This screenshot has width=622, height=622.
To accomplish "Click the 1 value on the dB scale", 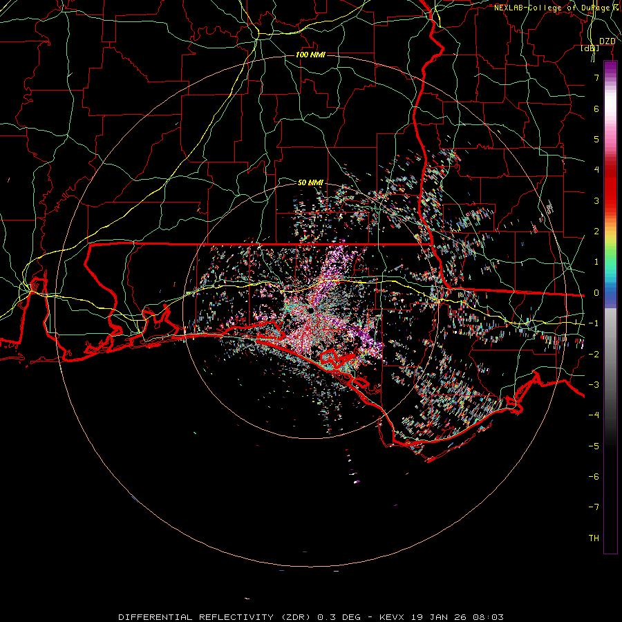I will point(596,262).
